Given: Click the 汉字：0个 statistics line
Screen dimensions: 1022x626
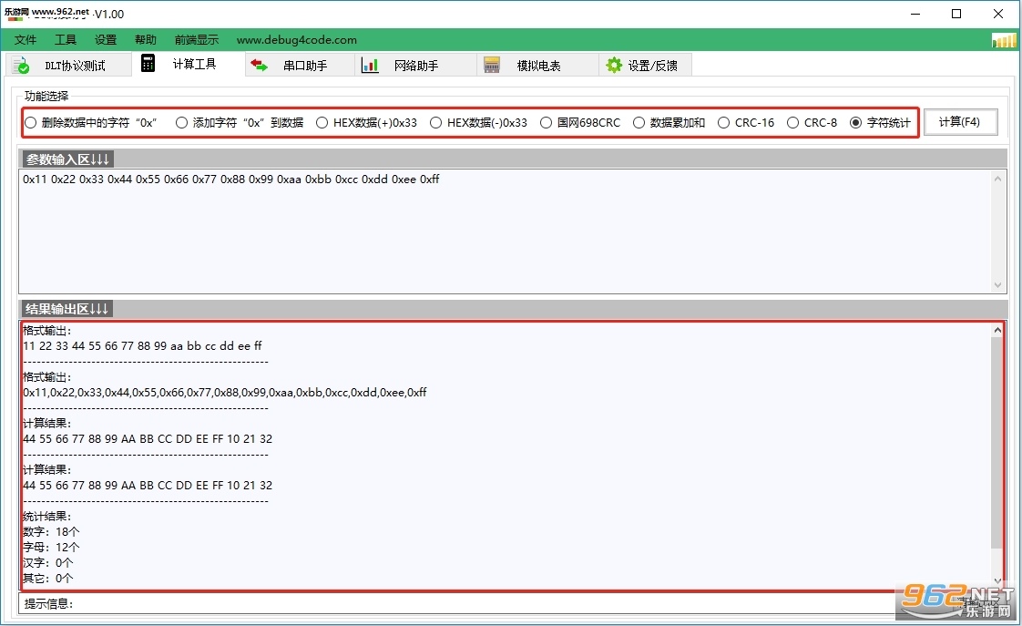Looking at the screenshot, I should pos(47,563).
